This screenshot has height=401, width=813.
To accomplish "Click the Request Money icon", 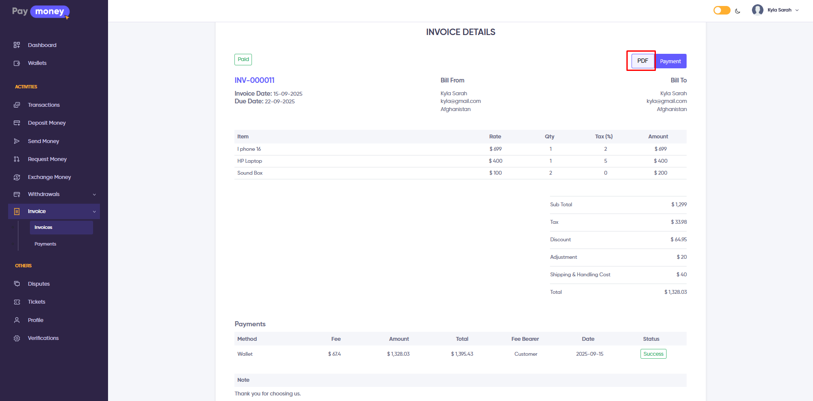I will pyautogui.click(x=17, y=159).
